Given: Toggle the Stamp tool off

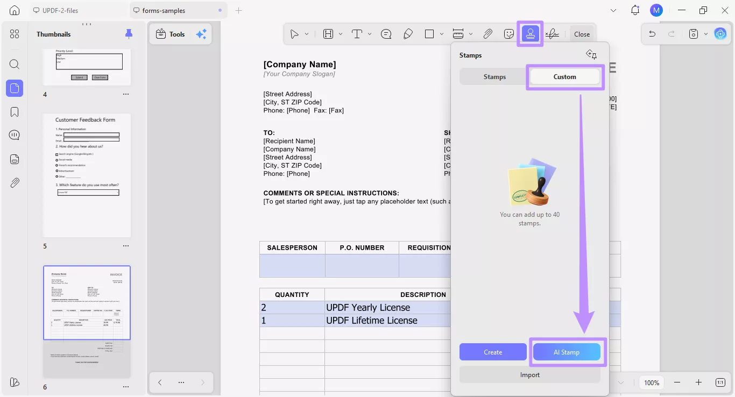Looking at the screenshot, I should tap(530, 33).
